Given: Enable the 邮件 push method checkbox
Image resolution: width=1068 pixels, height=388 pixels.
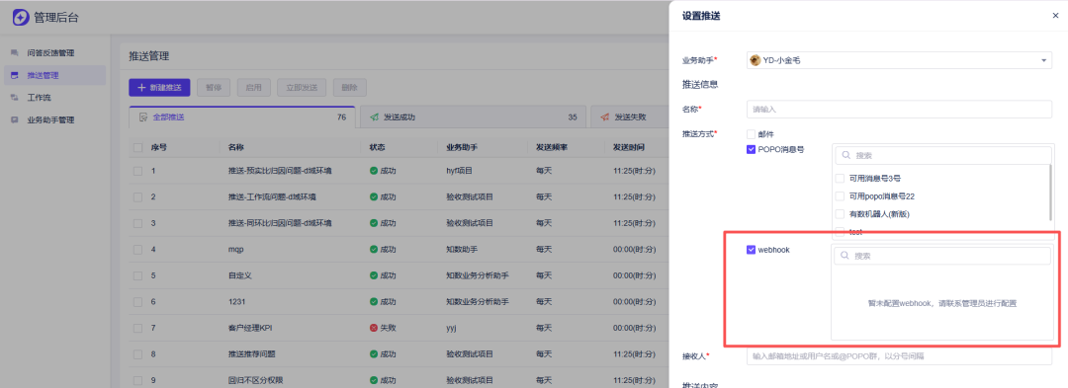Looking at the screenshot, I should (751, 134).
